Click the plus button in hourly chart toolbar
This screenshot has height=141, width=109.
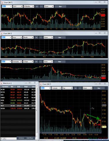click(x=36, y=37)
